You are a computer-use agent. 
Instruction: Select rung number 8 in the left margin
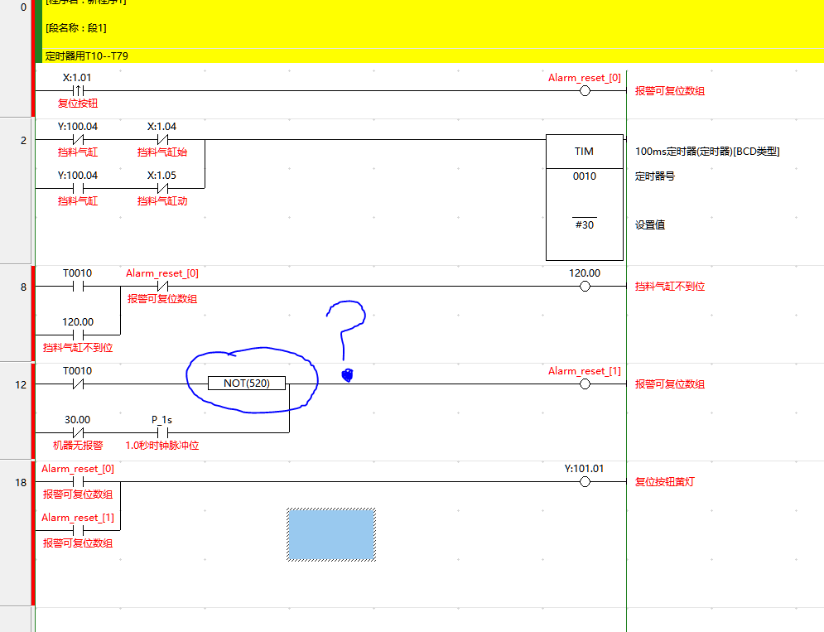point(21,287)
